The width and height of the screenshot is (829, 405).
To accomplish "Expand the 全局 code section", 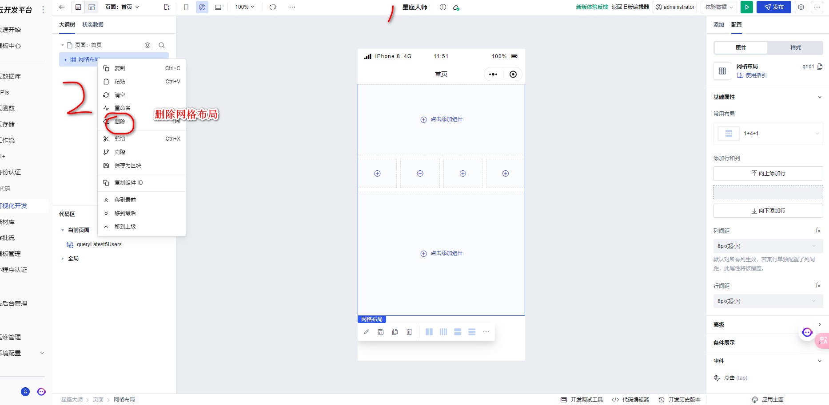I will [63, 259].
